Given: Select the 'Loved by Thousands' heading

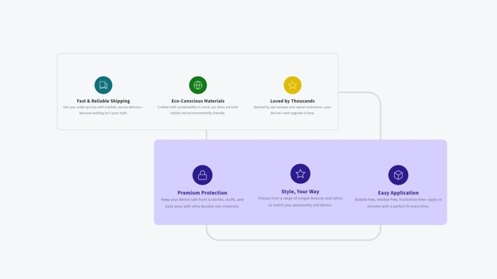Looking at the screenshot, I should (293, 101).
